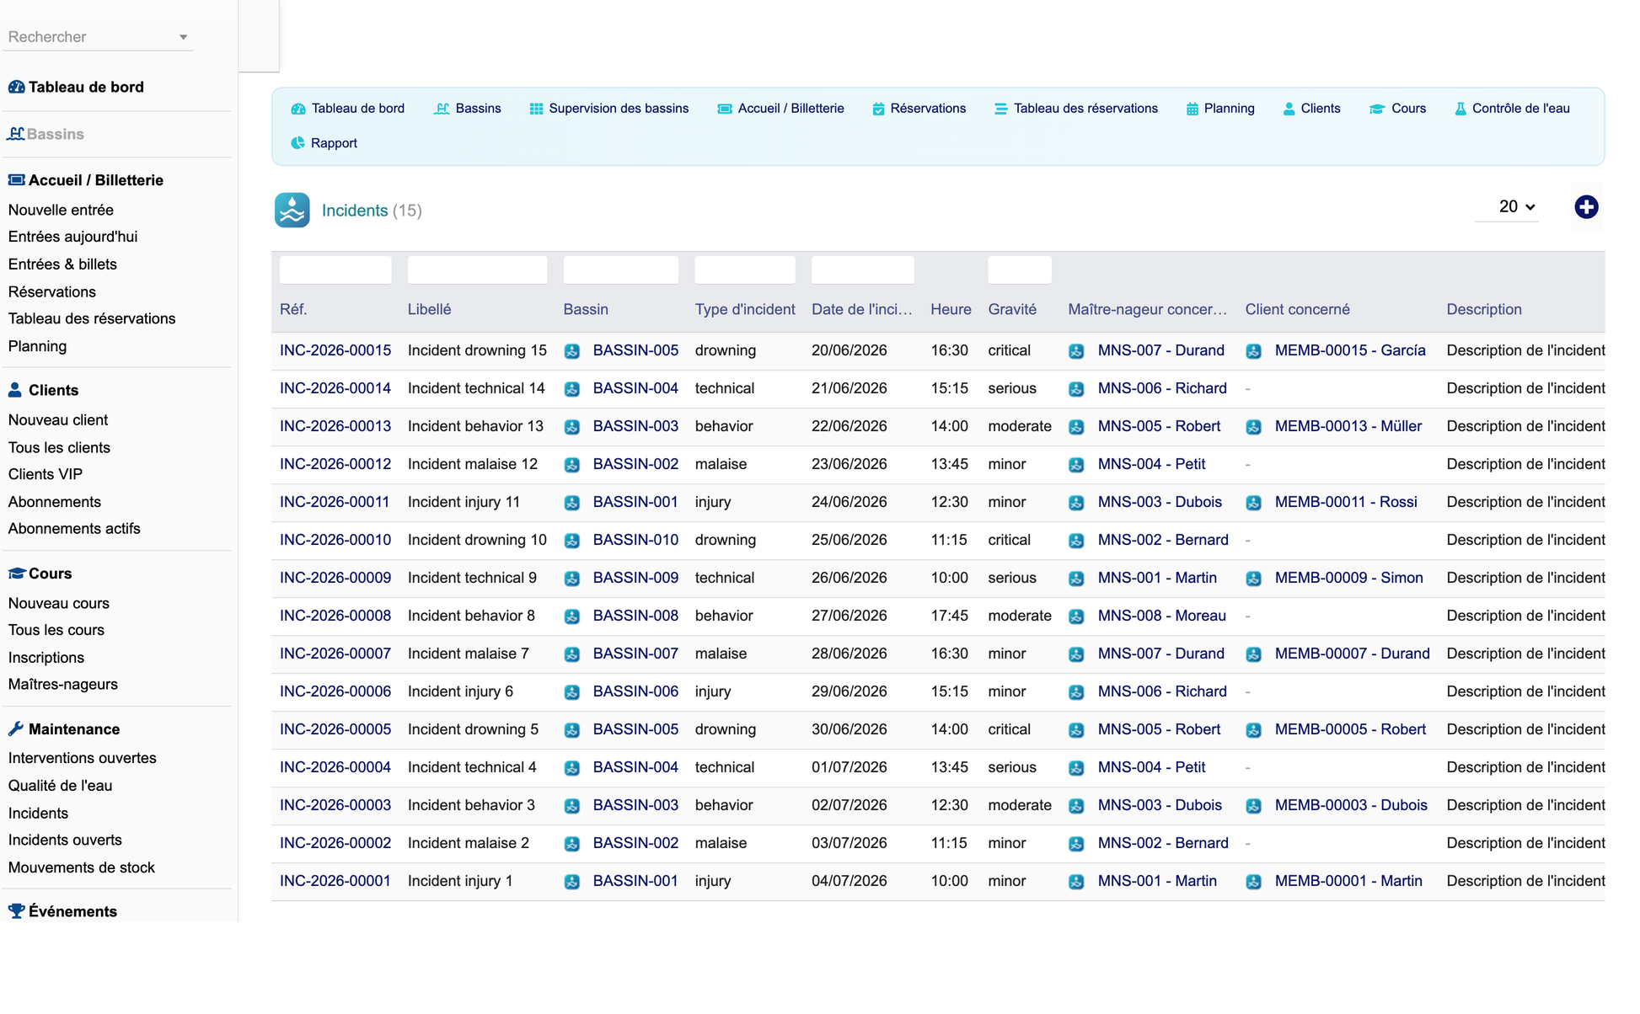Viewport: 1640px width, 1014px height.
Task: Click the Gravité filter field
Action: [x=1020, y=270]
